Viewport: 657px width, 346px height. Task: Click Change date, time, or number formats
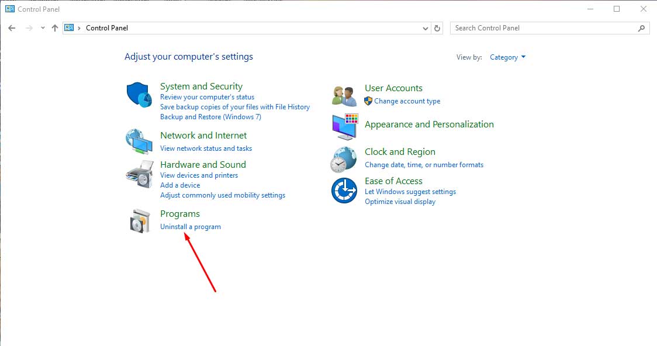[x=424, y=165]
